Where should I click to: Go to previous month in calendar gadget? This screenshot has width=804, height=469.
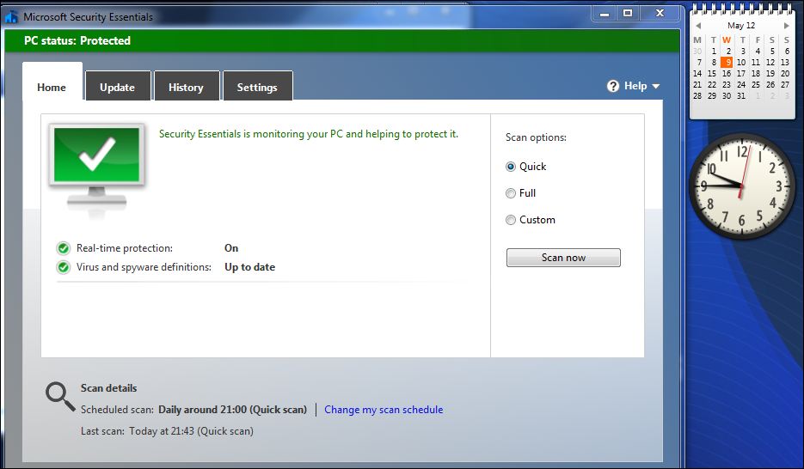click(698, 26)
